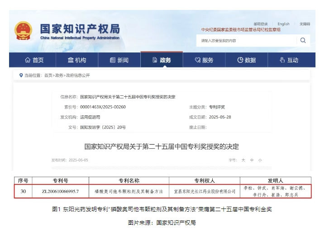Viewport: 320px width, 232px height.
Task: Click the news icon beside 新闻
Action: tap(113, 60)
